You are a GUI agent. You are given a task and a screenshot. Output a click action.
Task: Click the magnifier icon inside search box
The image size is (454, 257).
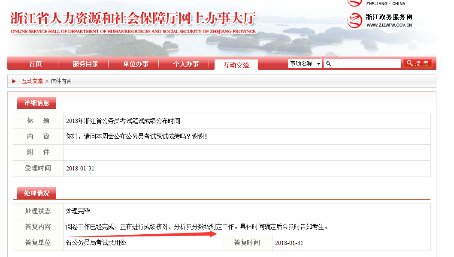coord(328,64)
